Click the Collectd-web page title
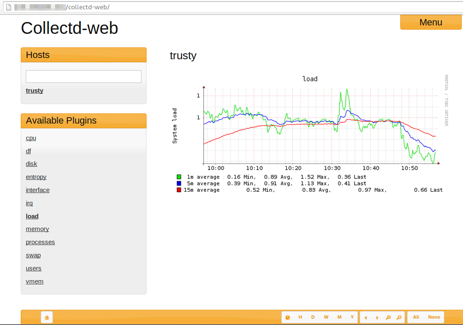 tap(69, 28)
